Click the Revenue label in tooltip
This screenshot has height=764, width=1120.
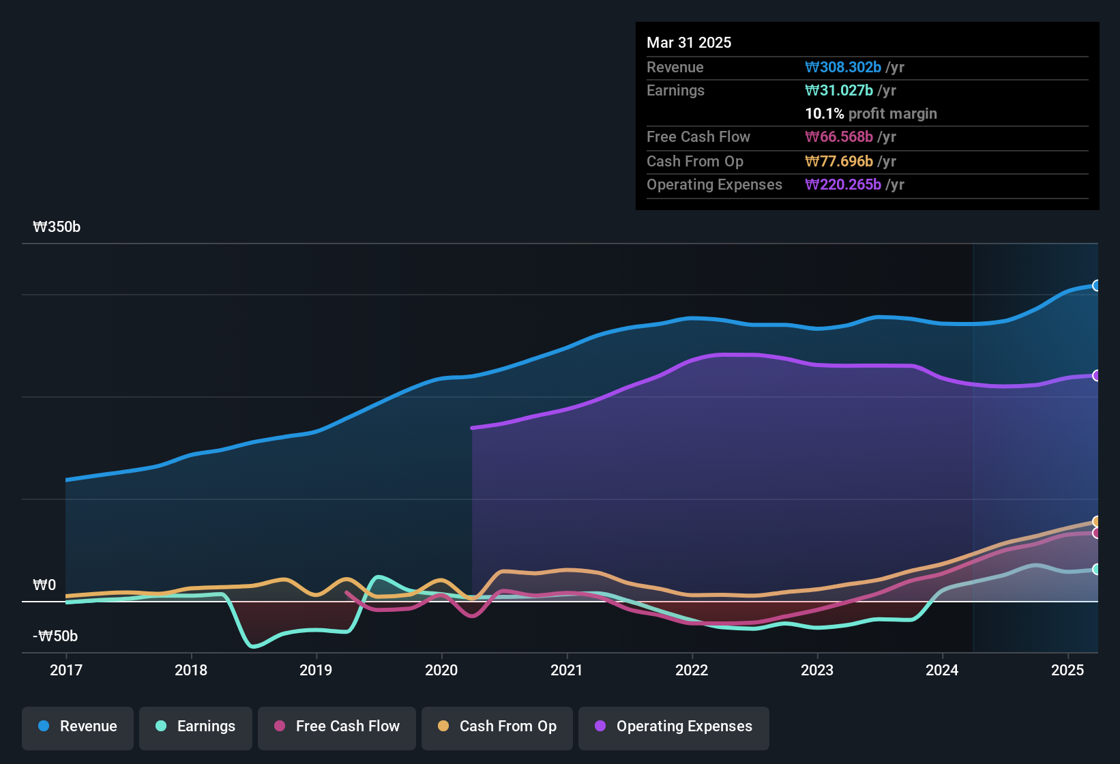(x=675, y=68)
